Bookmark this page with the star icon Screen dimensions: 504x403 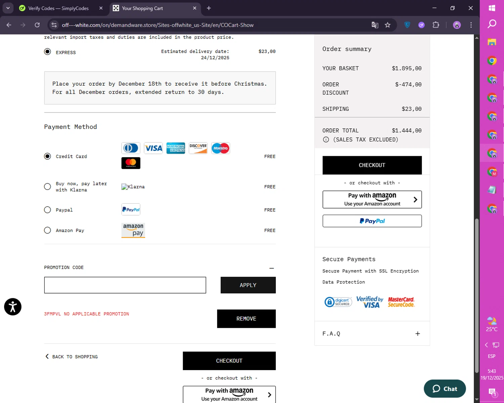tap(388, 25)
